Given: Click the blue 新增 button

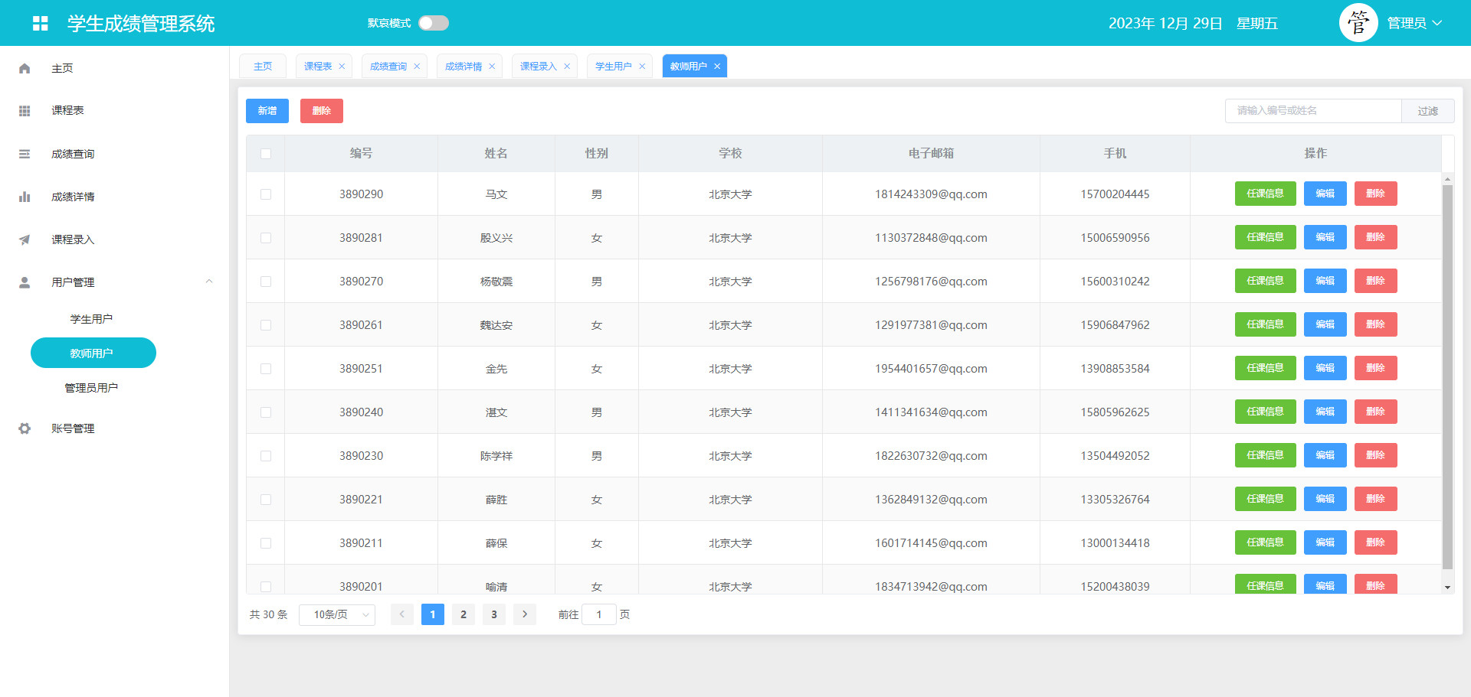Looking at the screenshot, I should pos(267,111).
